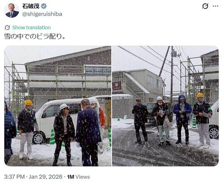The image size is (223, 185).
Task: Click Show translation link
Action: click(x=31, y=28)
